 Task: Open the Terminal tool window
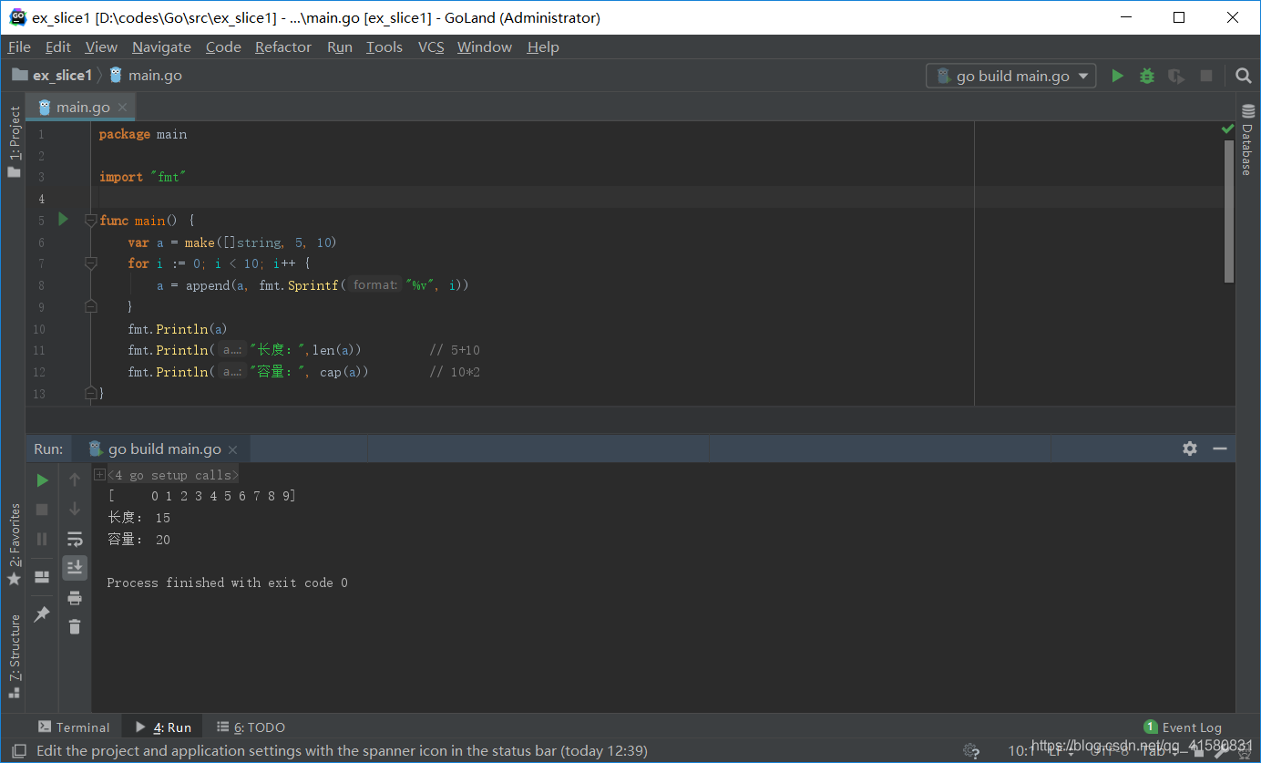click(x=73, y=727)
